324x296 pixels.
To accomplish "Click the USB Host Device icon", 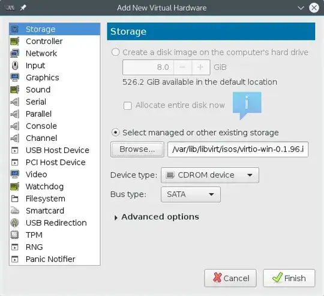I will 14,150.
